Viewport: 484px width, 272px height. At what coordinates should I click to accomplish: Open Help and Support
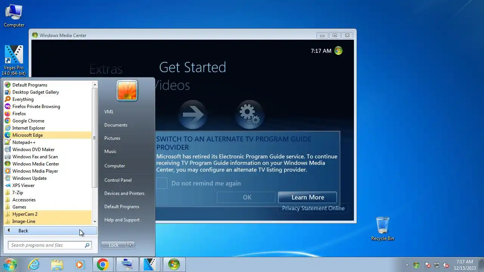[x=127, y=220]
